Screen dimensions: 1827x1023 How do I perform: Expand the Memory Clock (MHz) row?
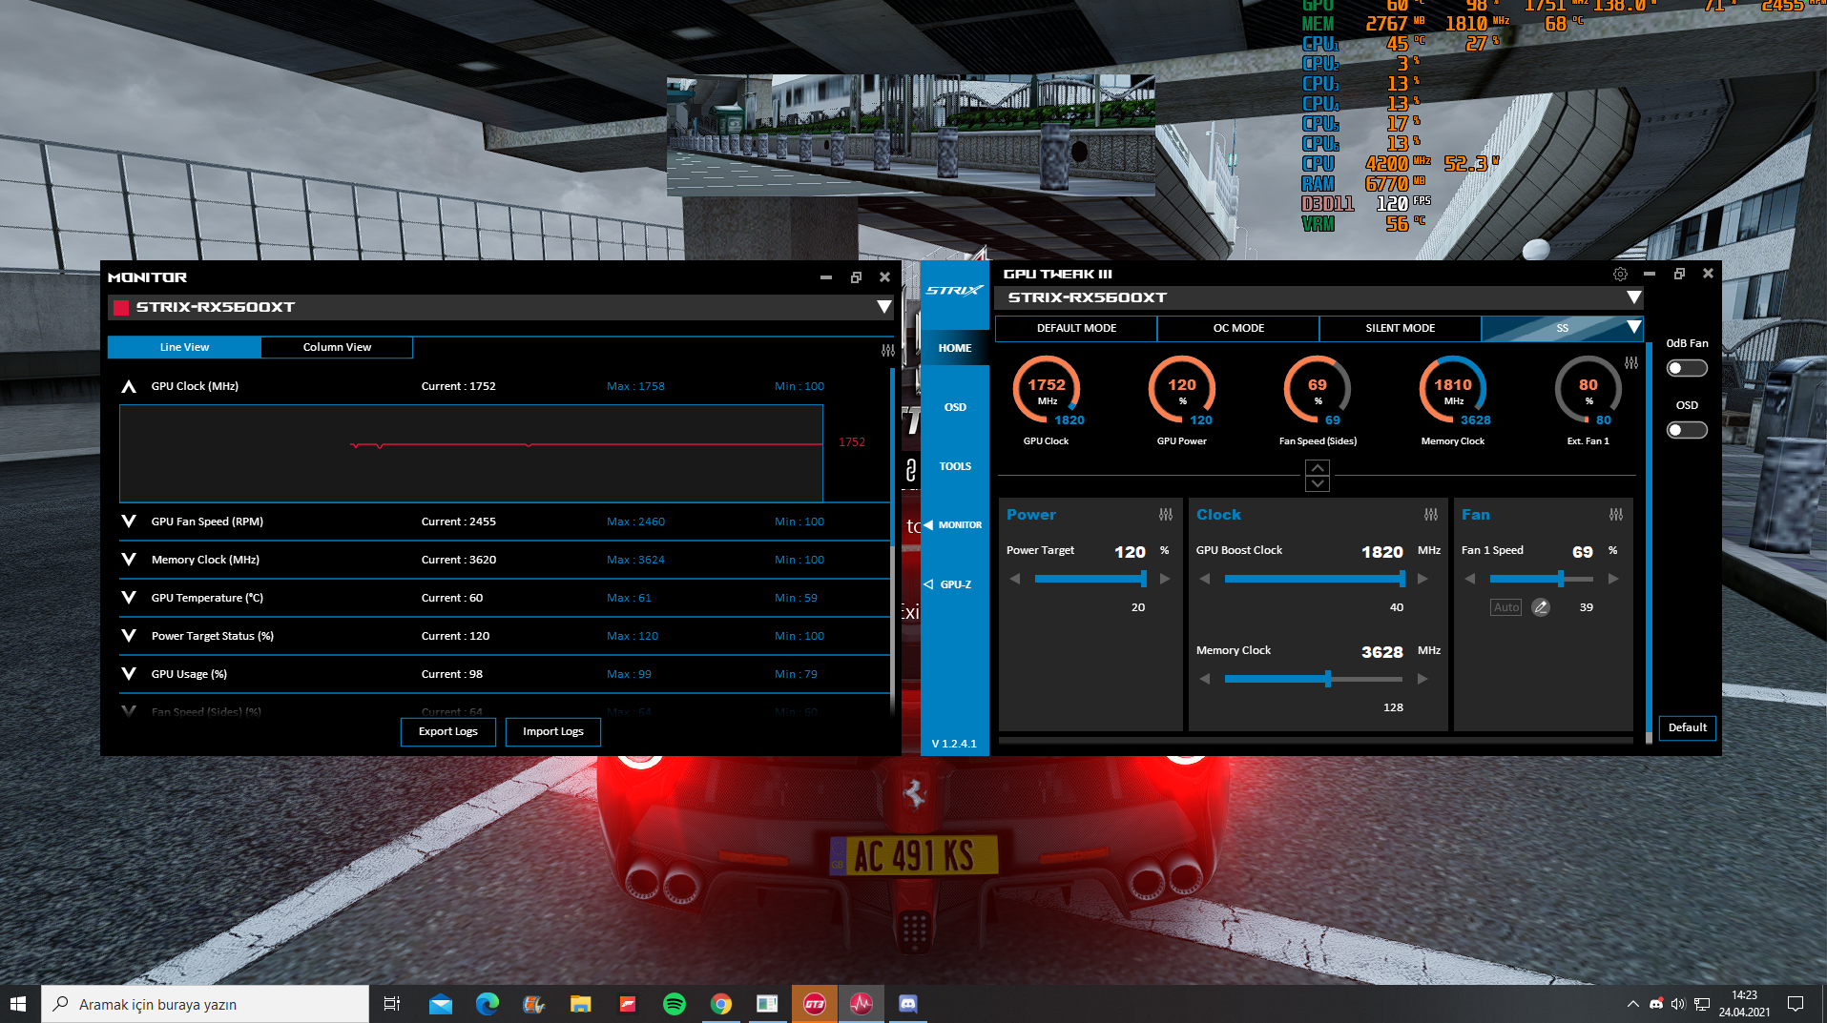tap(129, 560)
